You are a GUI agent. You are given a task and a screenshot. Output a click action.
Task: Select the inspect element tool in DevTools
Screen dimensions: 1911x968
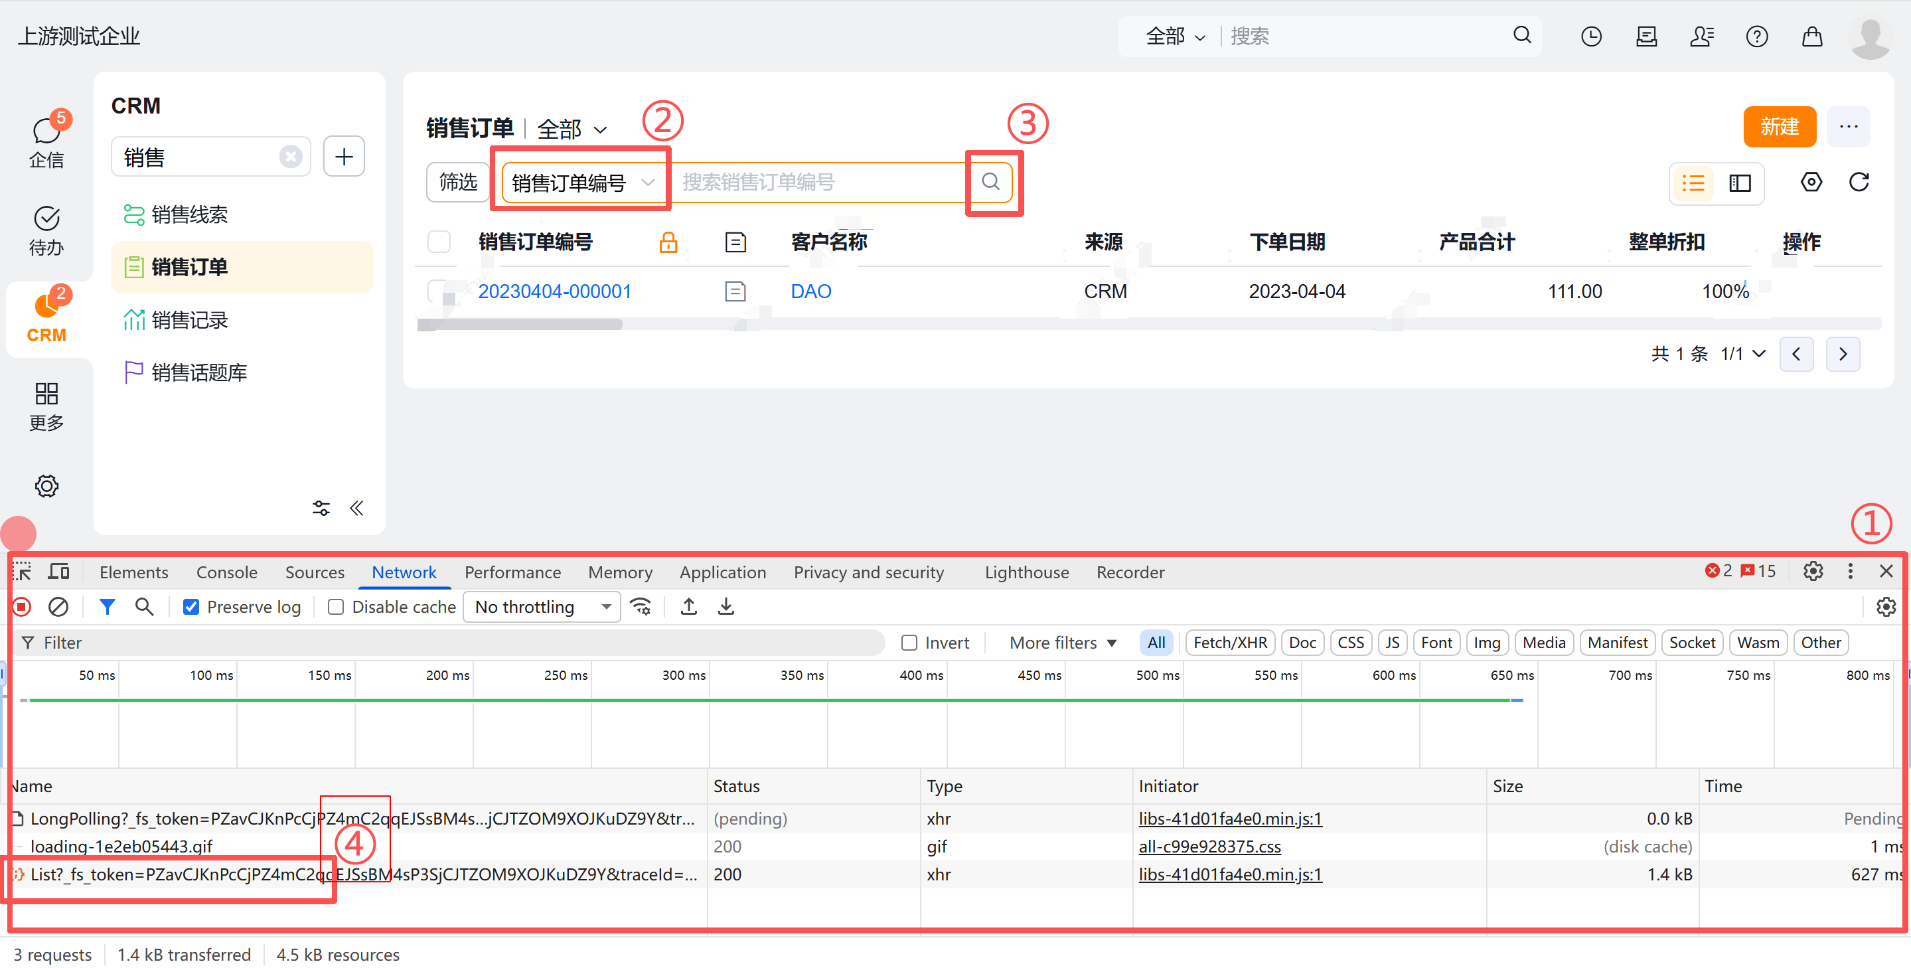pyautogui.click(x=20, y=571)
